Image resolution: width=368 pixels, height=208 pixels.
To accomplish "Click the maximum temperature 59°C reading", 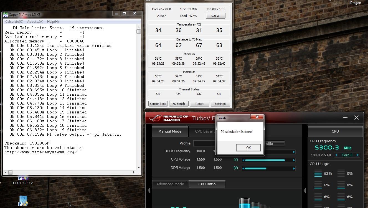I will [178, 76].
